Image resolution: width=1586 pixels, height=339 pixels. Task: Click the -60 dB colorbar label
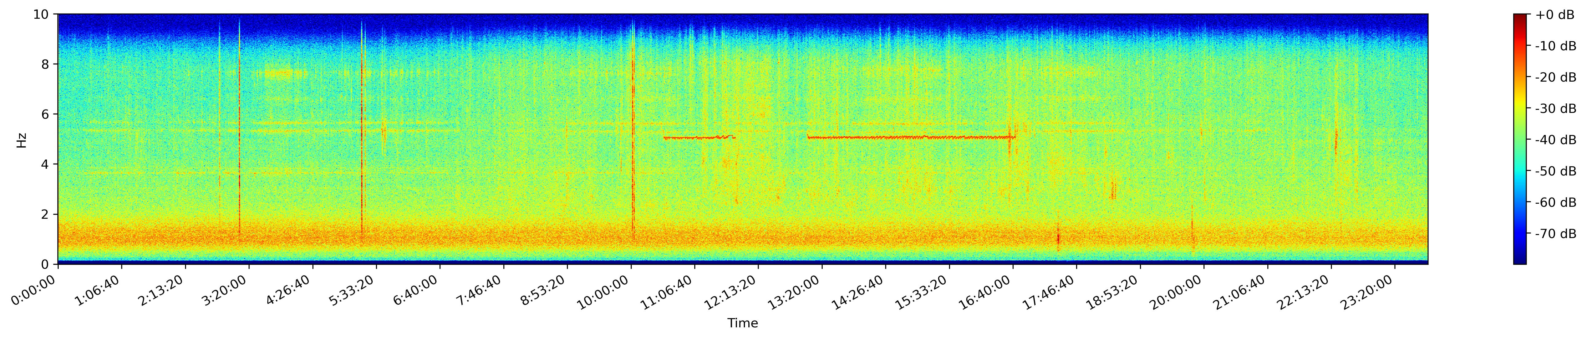tap(1556, 202)
